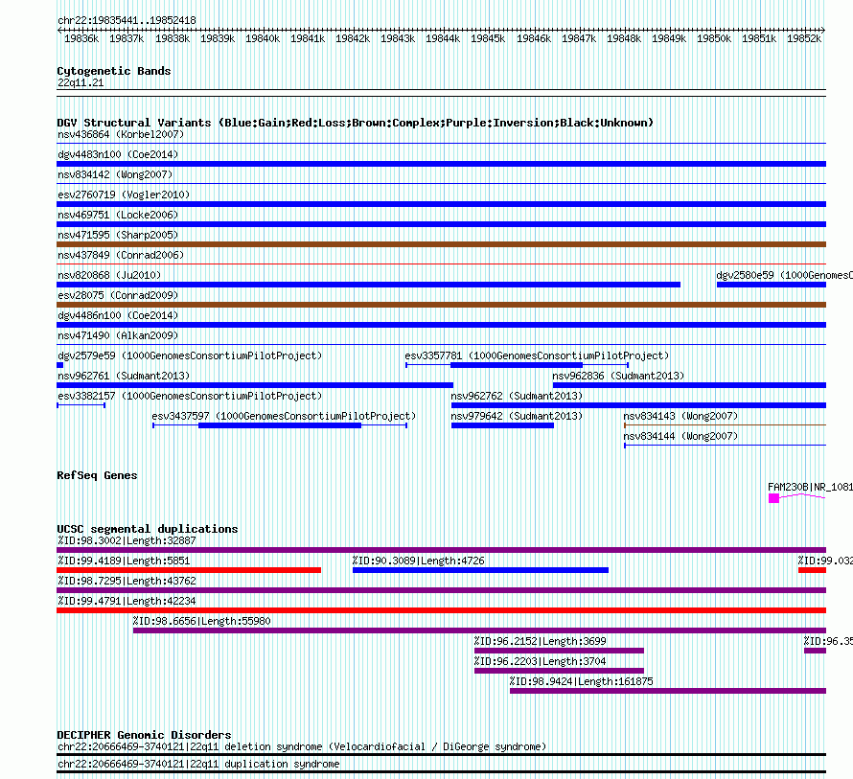Select the brown nsv471595 (Sharp2005) complex bar

441,244
